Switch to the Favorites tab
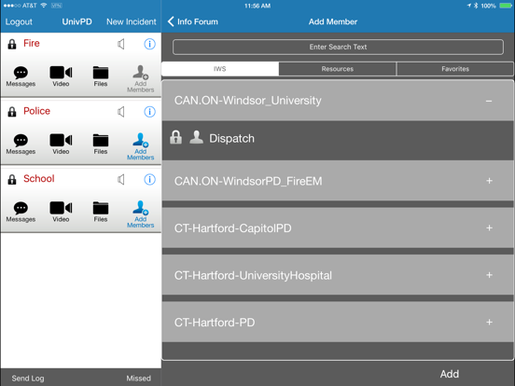This screenshot has width=515, height=386. pyautogui.click(x=455, y=69)
